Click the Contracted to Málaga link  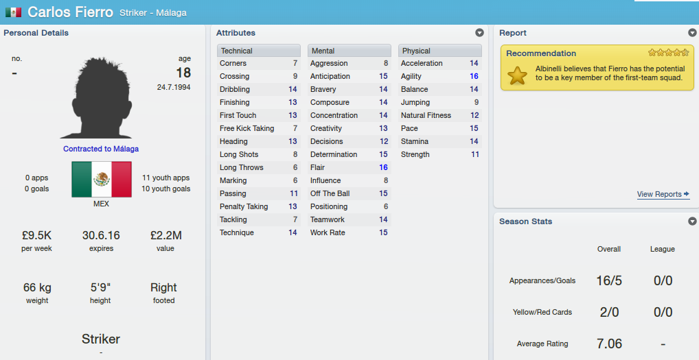tap(101, 149)
